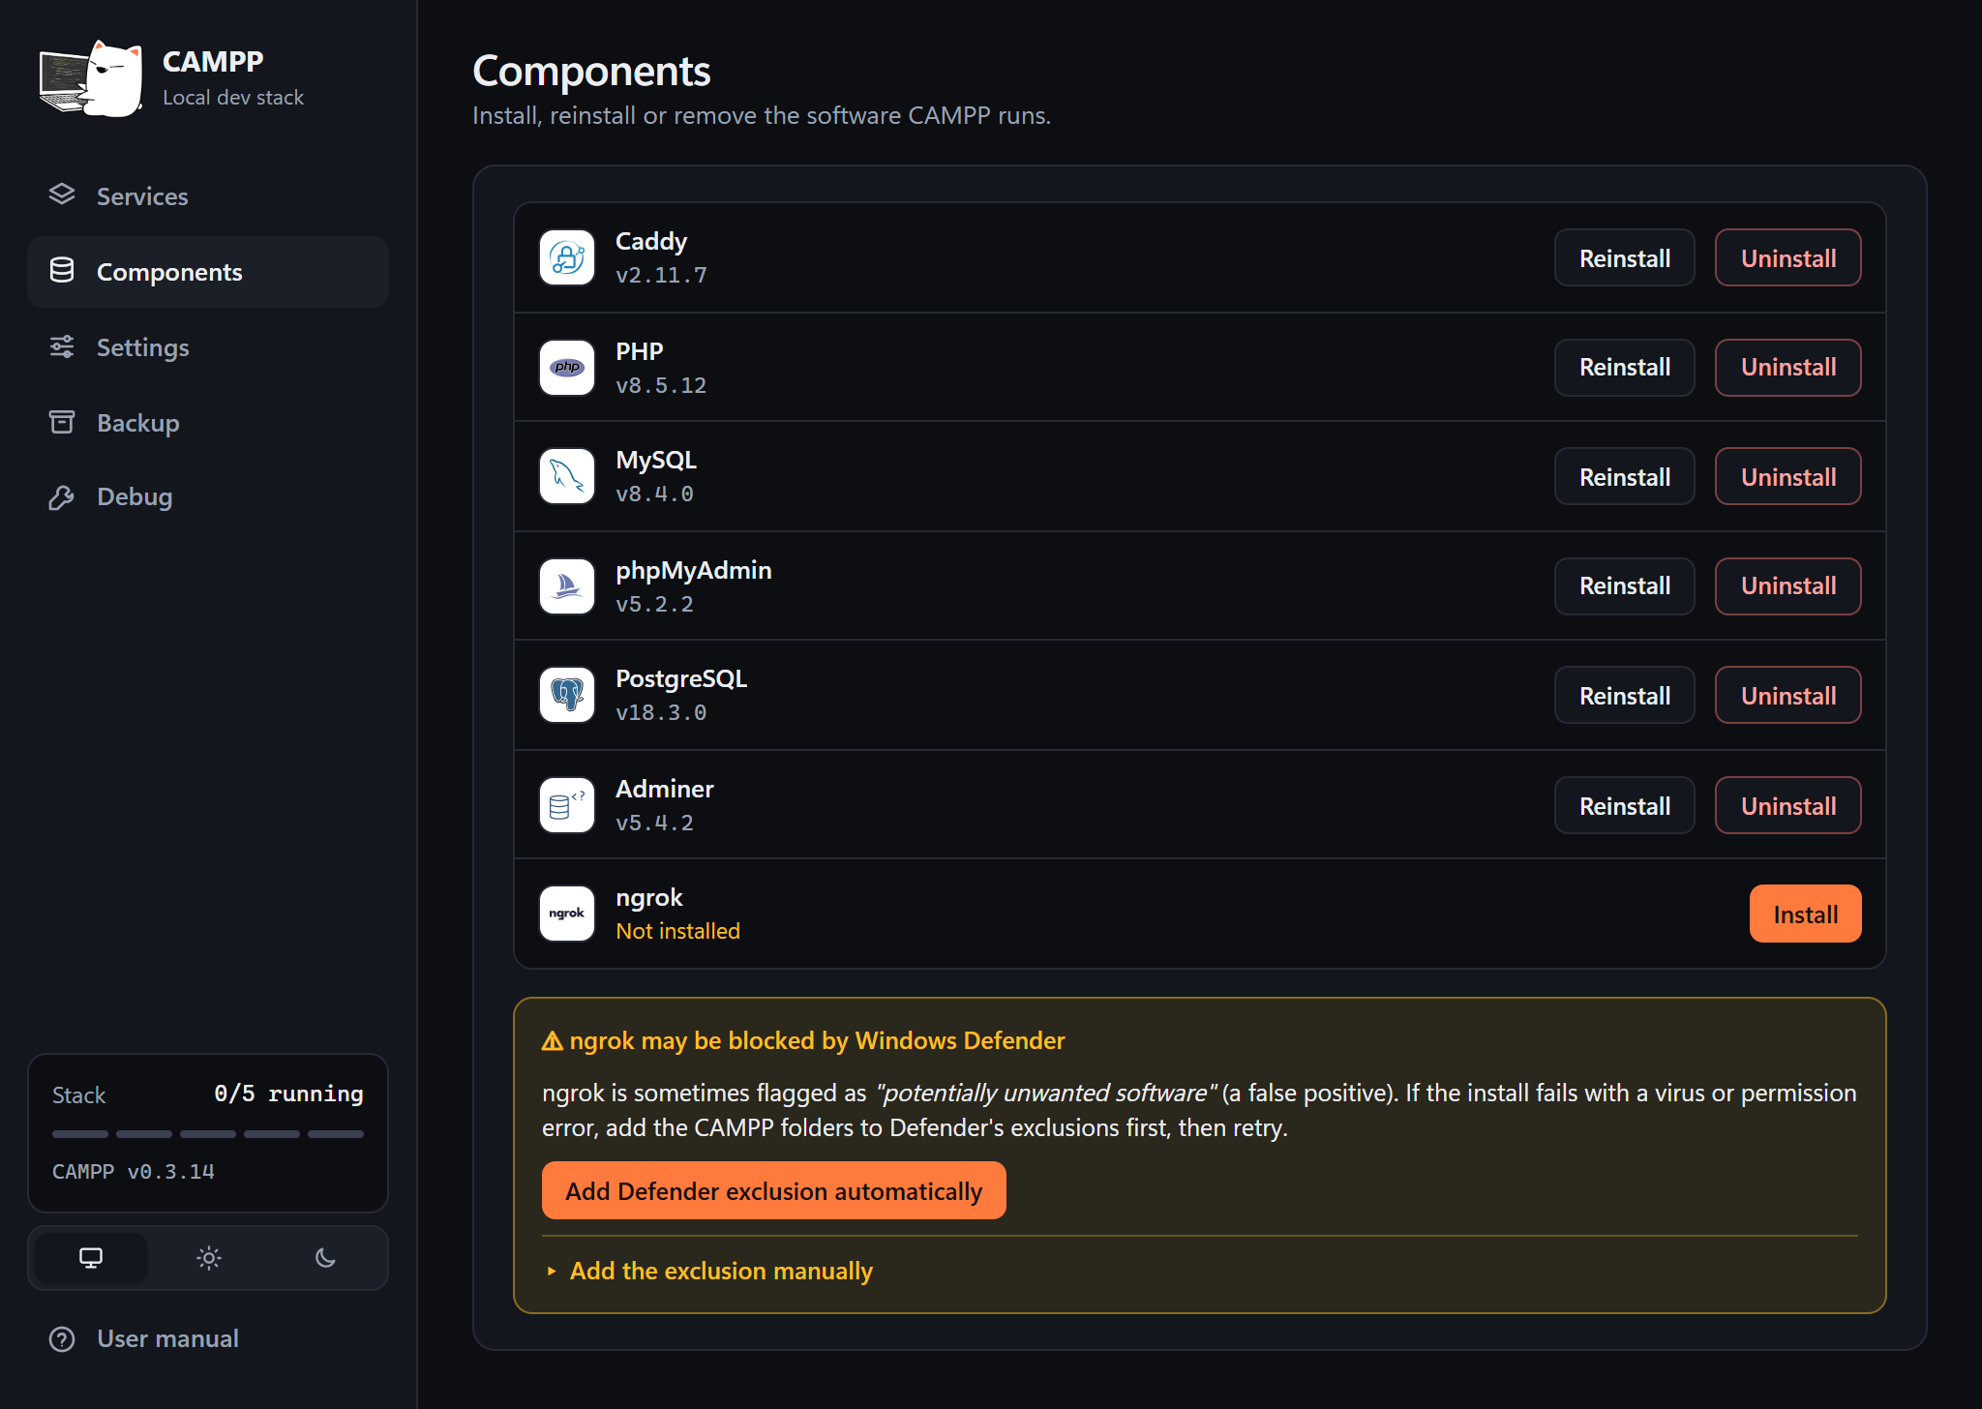
Task: Reinstall MySQL
Action: [1625, 476]
